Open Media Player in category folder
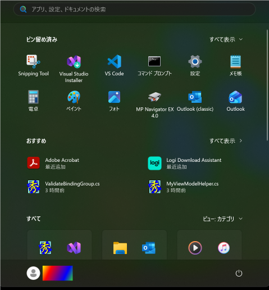The width and height of the screenshot is (269, 290). (195, 248)
